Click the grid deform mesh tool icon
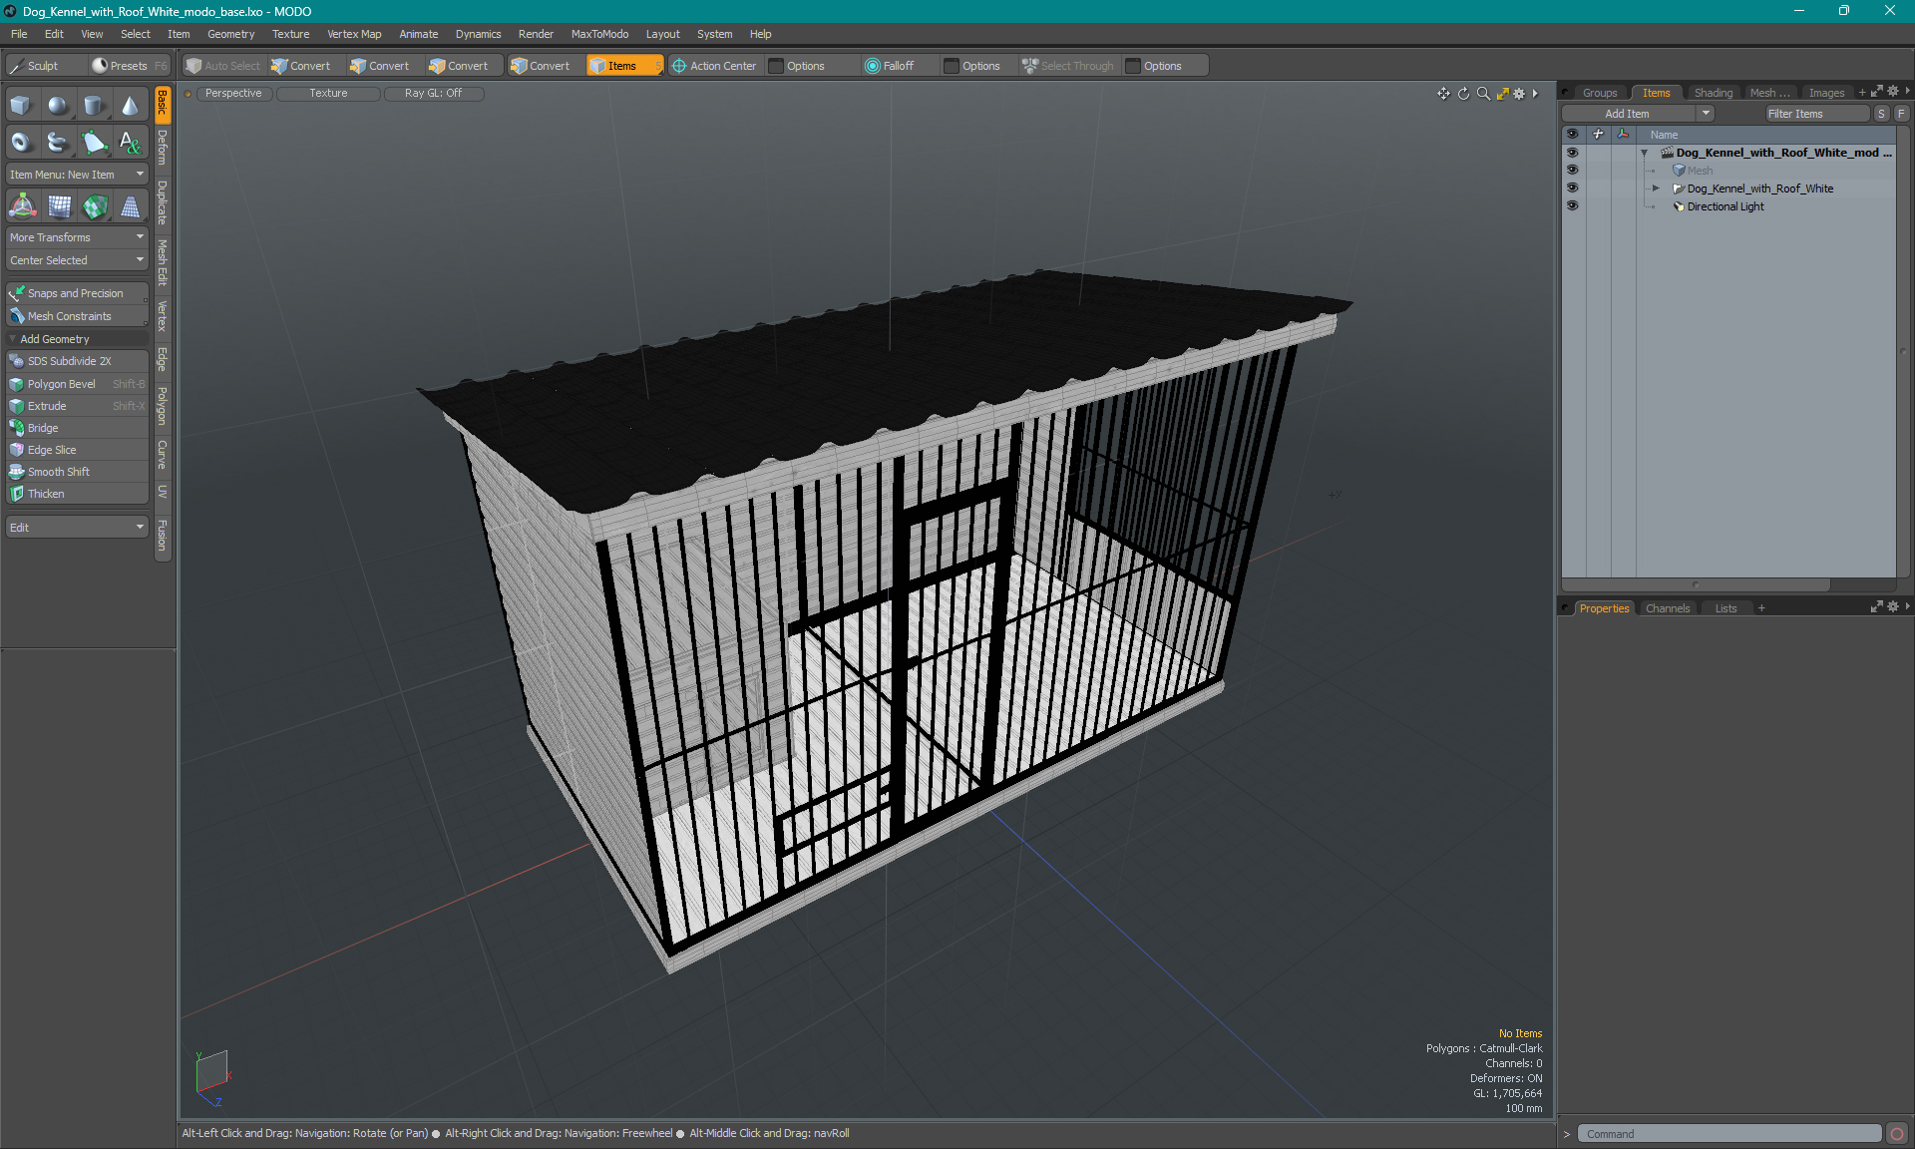The height and width of the screenshot is (1149, 1915). pyautogui.click(x=59, y=206)
